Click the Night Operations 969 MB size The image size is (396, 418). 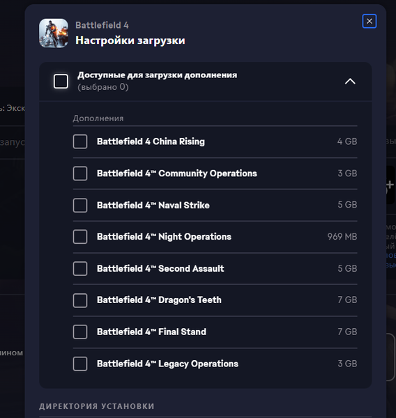342,236
